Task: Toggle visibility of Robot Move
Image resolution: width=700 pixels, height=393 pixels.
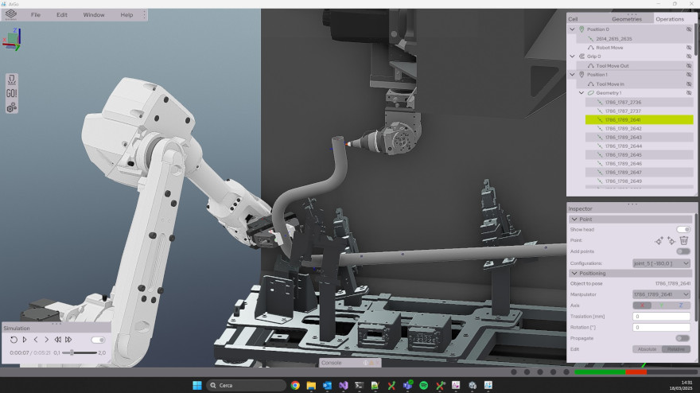Action: tap(689, 48)
